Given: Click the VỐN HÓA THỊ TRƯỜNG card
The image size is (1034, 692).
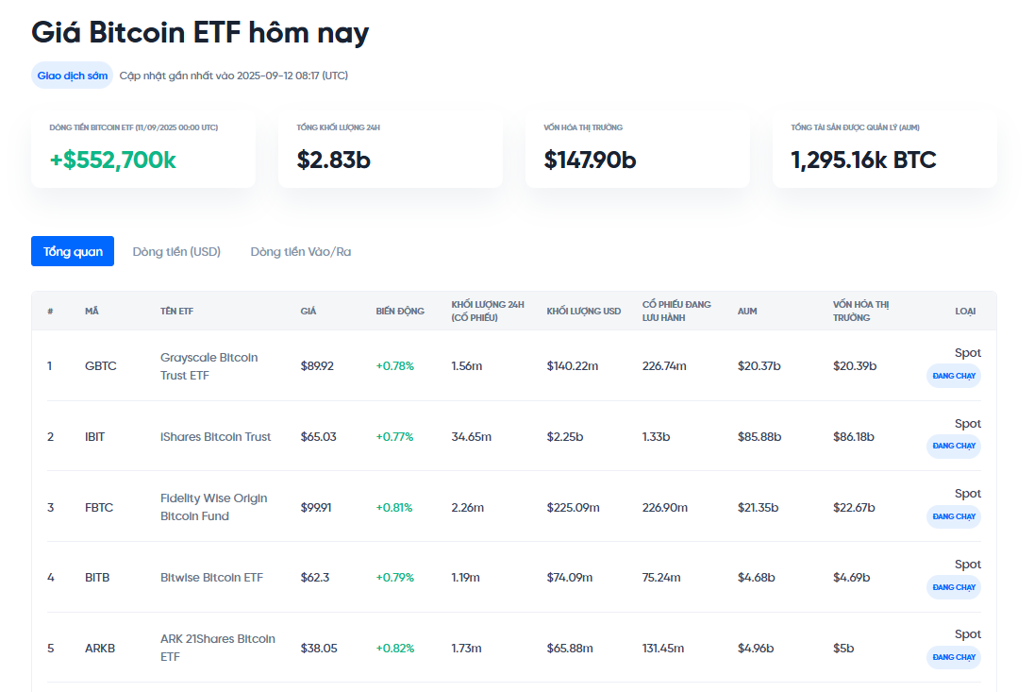Looking at the screenshot, I should pos(638,148).
